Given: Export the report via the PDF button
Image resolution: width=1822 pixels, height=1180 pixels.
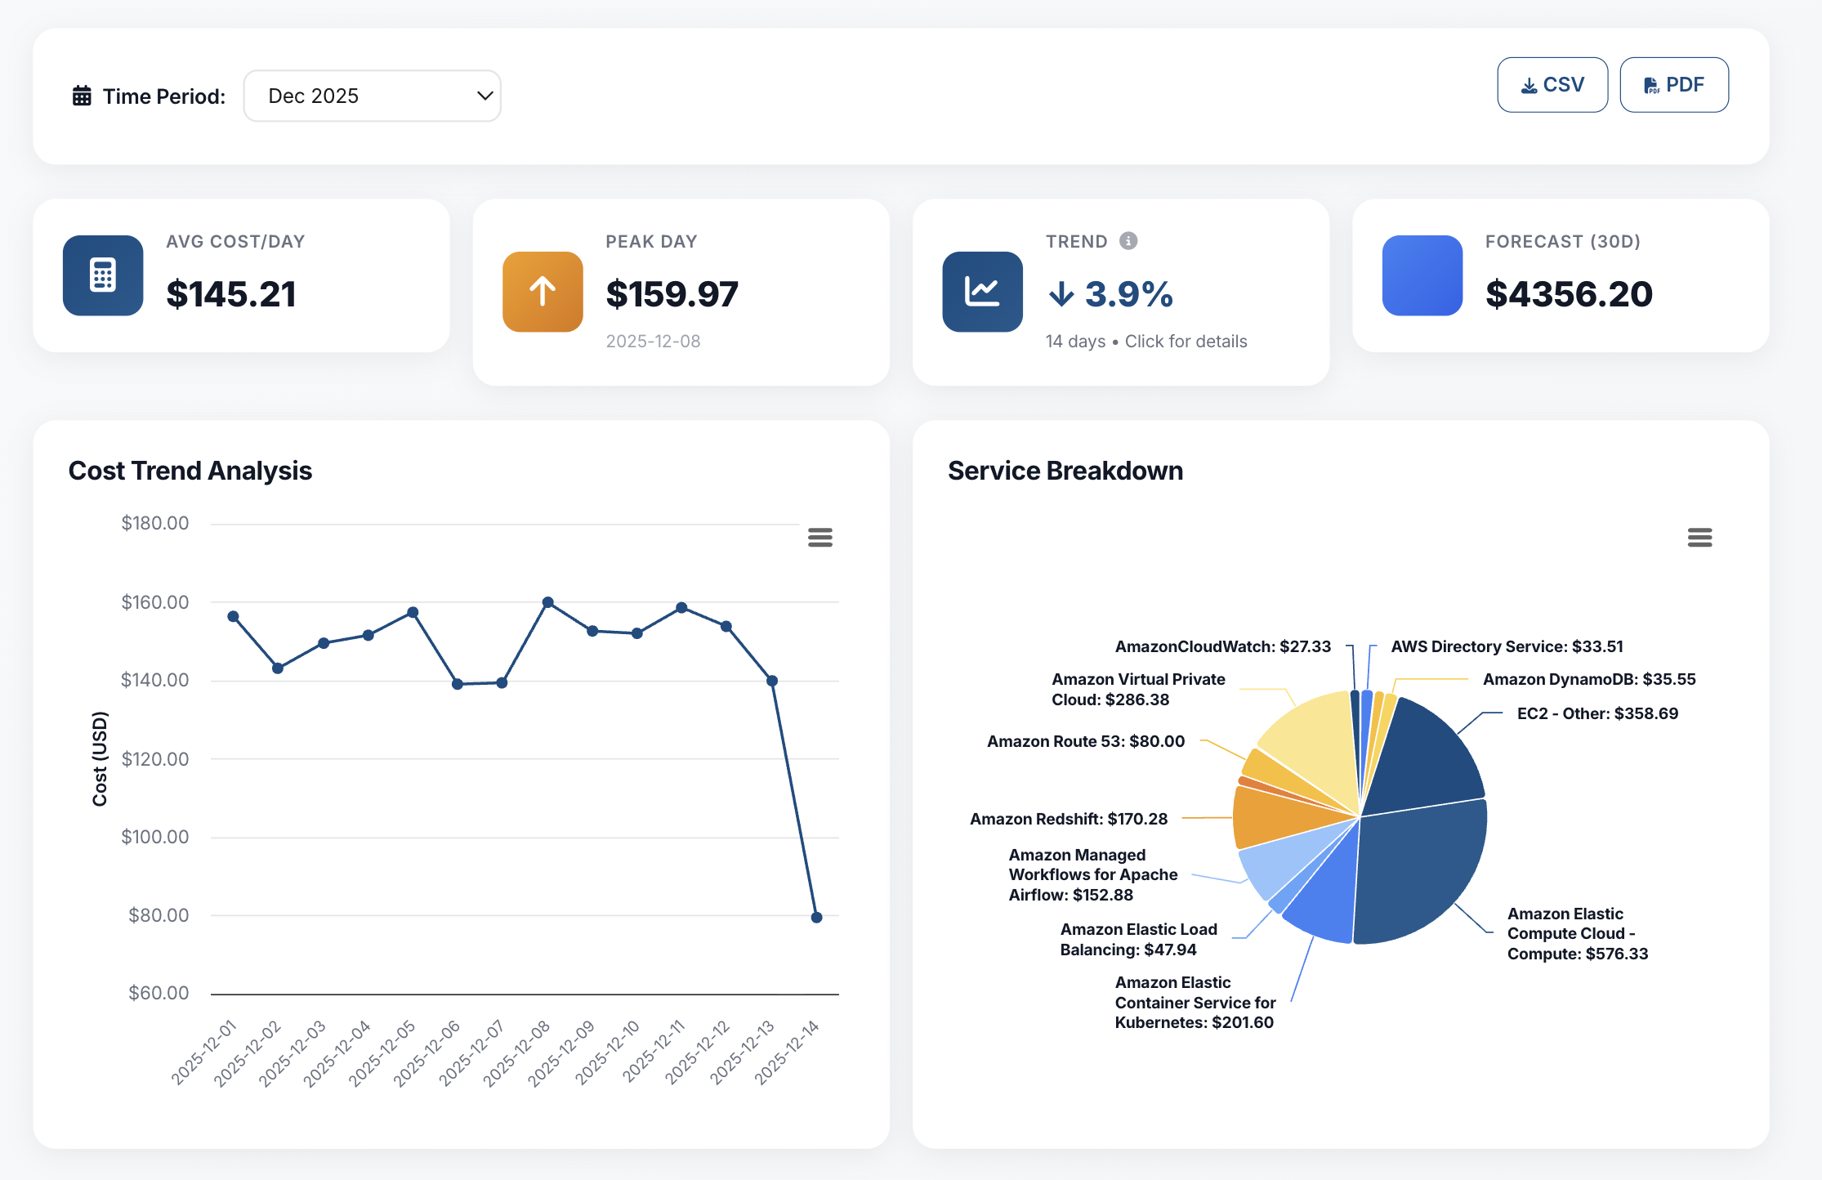Looking at the screenshot, I should pyautogui.click(x=1673, y=84).
